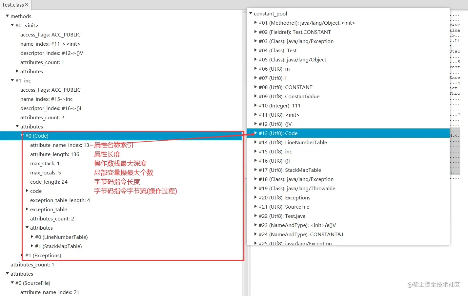The image size is (468, 296).
Task: Collapse the constant_pool node
Action: click(x=251, y=13)
